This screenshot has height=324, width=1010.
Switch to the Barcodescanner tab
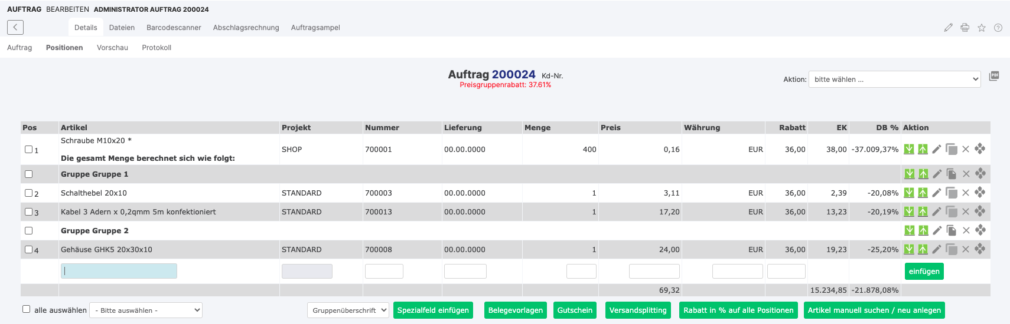174,28
